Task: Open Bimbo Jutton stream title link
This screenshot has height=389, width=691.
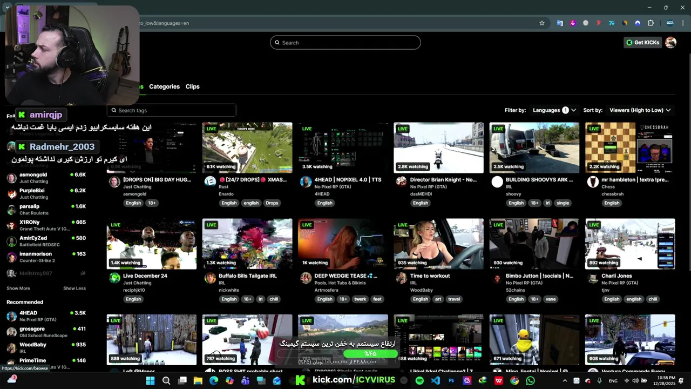Action: 539,276
